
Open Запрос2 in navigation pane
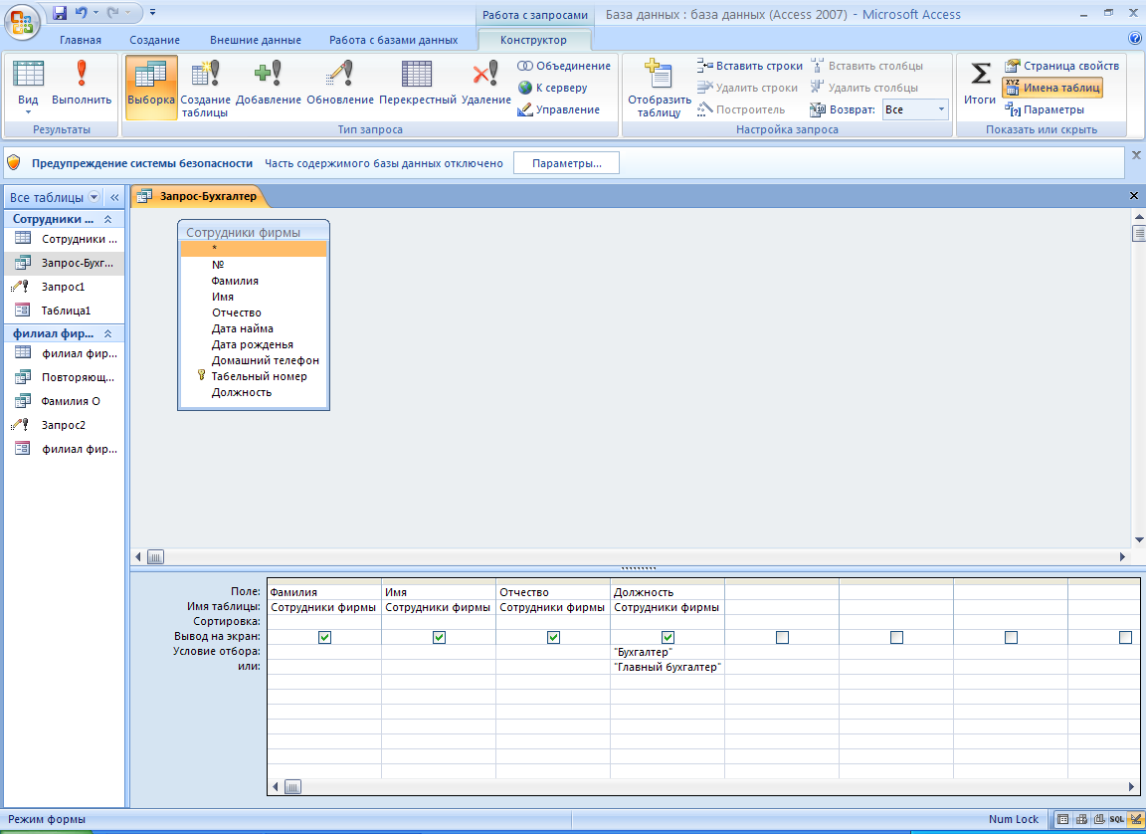(63, 425)
